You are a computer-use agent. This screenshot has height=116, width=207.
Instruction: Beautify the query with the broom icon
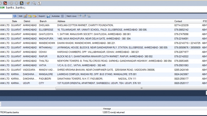pyautogui.click(x=28, y=3)
